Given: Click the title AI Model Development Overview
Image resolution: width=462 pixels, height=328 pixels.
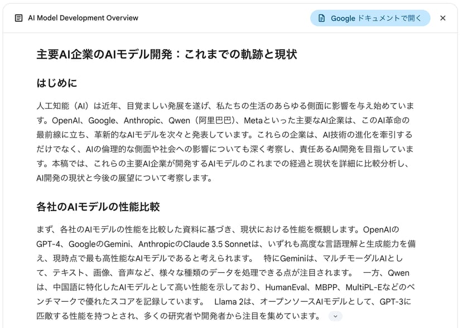Looking at the screenshot, I should (x=83, y=18).
